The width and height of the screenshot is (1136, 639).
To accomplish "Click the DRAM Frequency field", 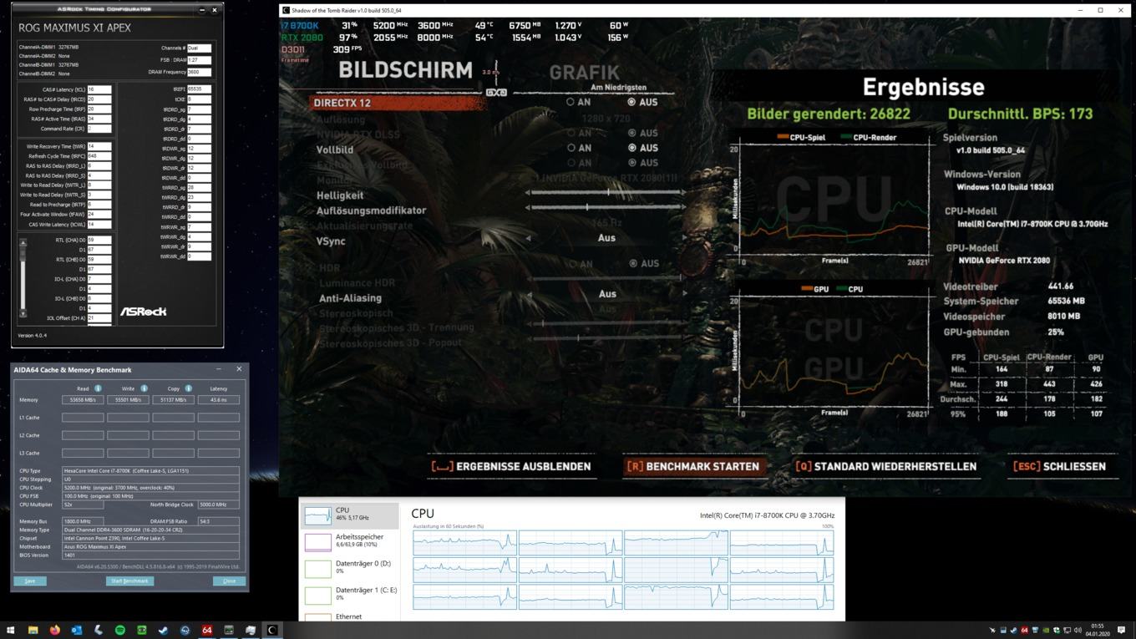I will (x=199, y=72).
